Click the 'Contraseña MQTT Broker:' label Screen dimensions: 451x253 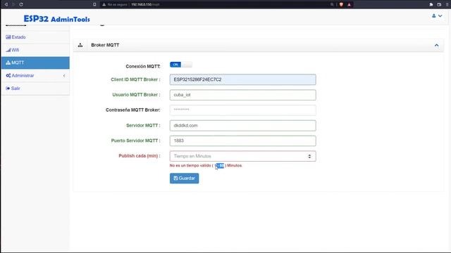(x=133, y=110)
